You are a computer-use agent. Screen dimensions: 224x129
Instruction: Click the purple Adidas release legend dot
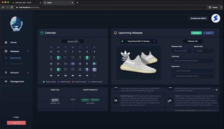point(59,82)
